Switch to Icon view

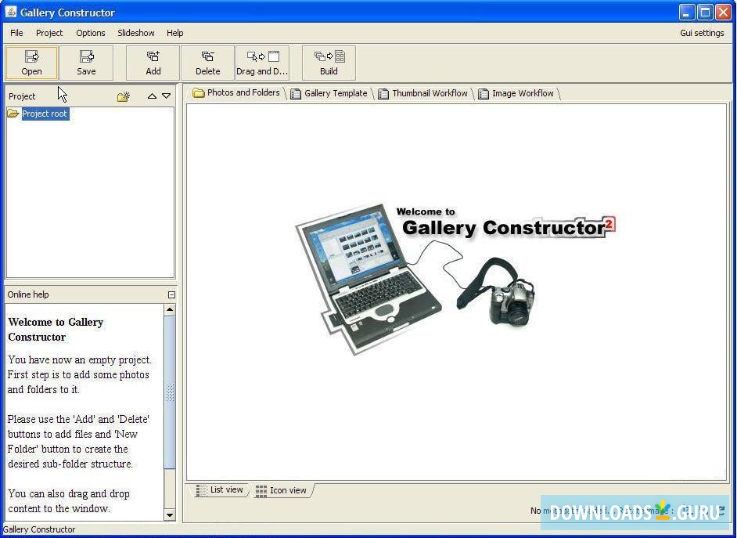tap(281, 490)
